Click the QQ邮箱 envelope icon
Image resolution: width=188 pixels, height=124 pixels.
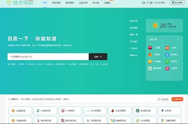(x=150, y=61)
